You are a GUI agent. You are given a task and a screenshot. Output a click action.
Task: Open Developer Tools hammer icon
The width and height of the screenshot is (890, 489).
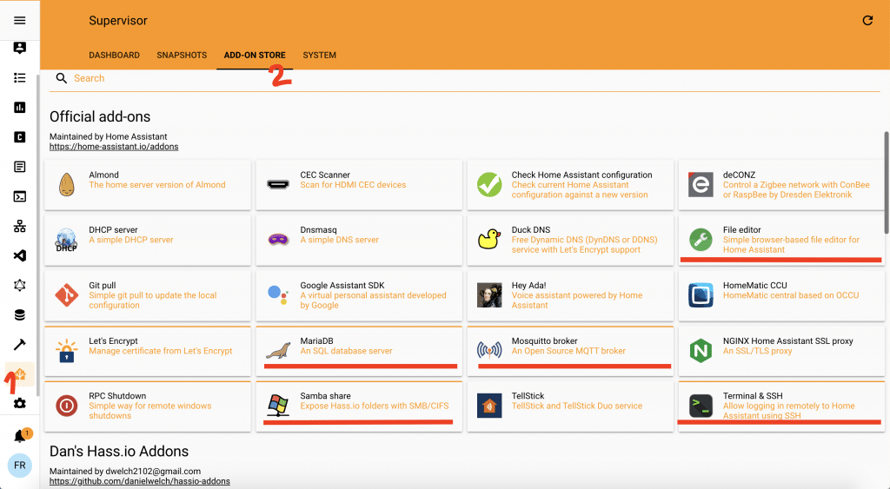(19, 345)
